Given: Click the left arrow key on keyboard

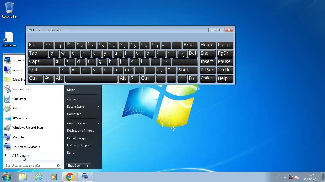Looking at the screenshot, I should (x=161, y=79).
